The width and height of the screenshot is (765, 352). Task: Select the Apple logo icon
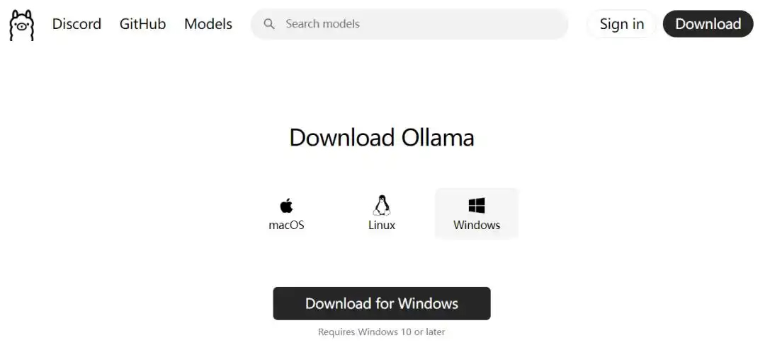(x=286, y=206)
